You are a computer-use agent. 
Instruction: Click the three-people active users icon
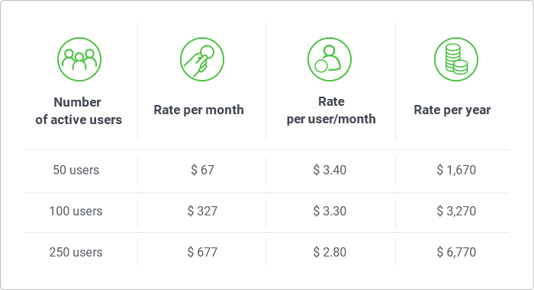tap(79, 59)
